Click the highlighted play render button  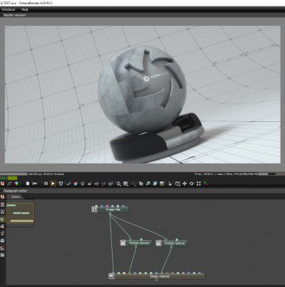coord(53,184)
